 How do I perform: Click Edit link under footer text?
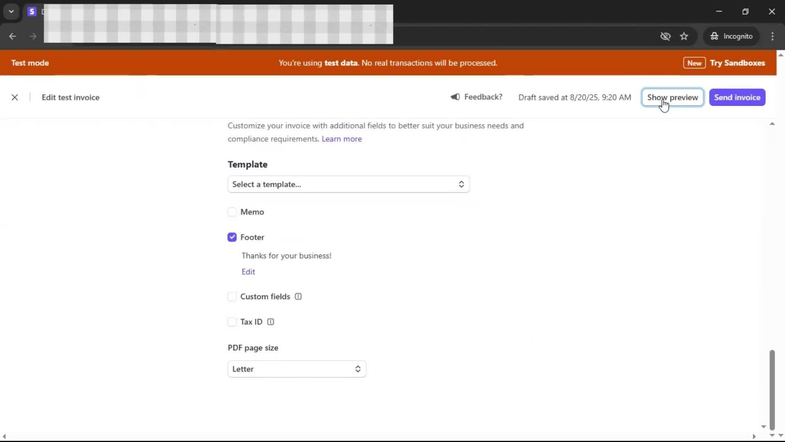248,272
